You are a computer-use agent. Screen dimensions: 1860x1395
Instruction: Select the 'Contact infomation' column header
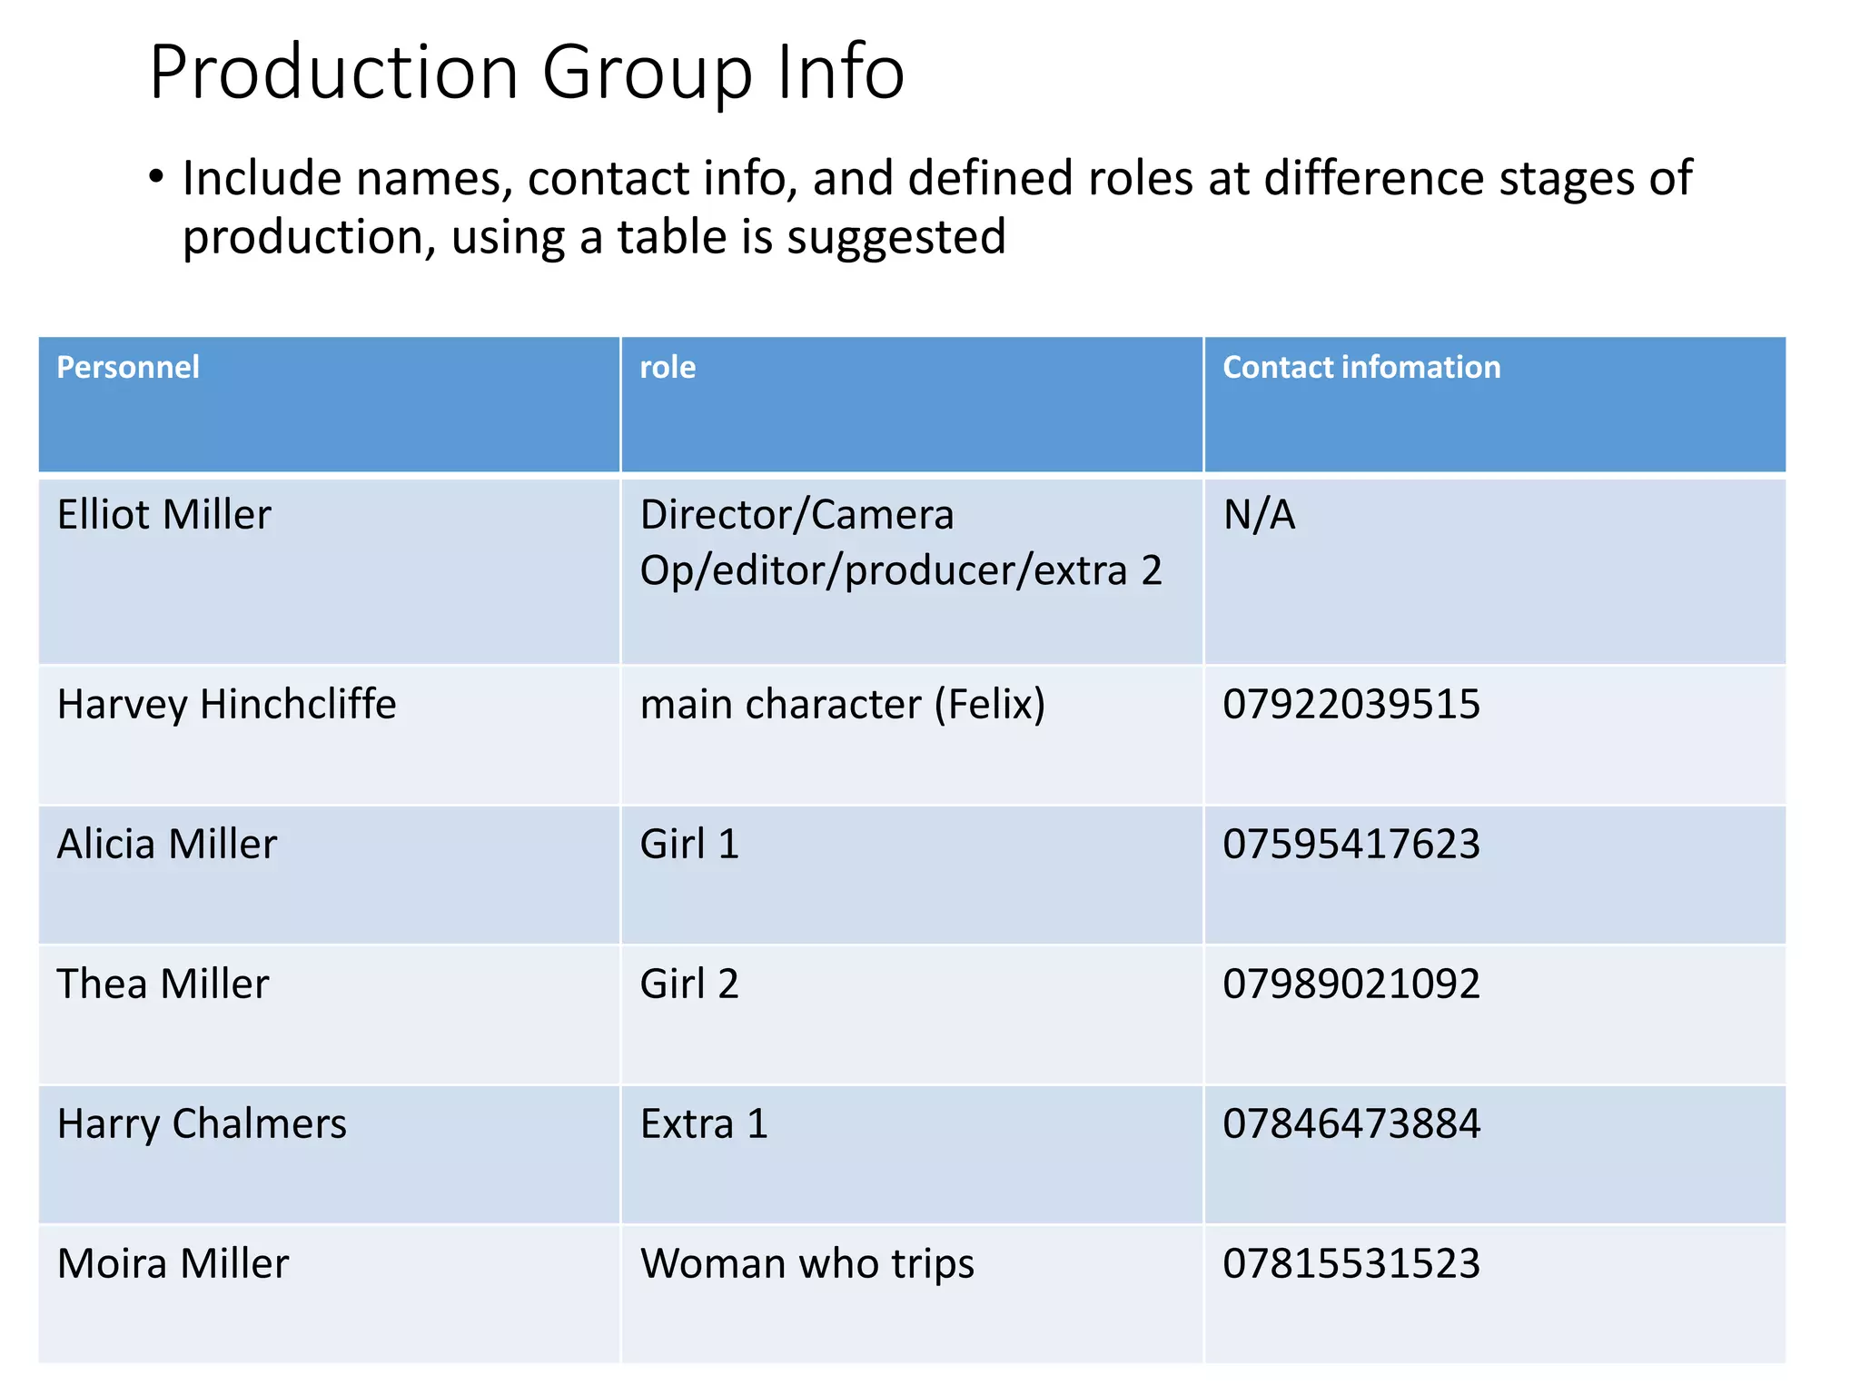pyautogui.click(x=1495, y=404)
